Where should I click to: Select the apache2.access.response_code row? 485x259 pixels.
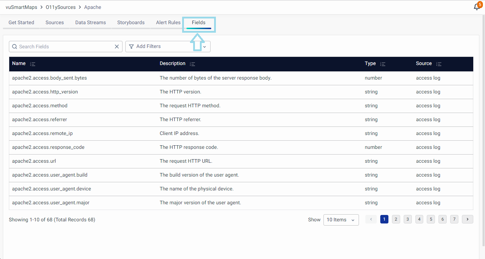[48, 147]
